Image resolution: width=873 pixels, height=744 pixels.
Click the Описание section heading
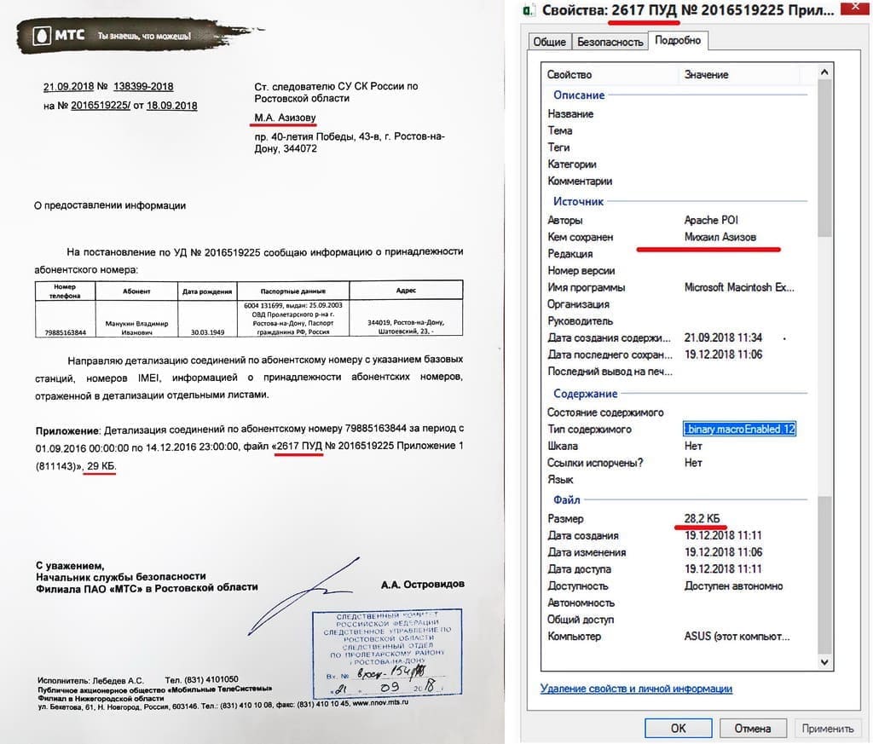579,95
